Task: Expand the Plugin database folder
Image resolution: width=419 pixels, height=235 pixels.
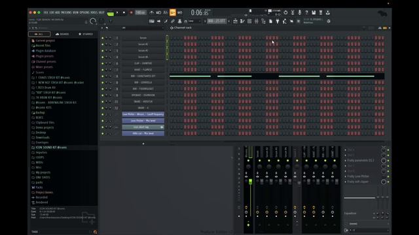Action: [x=44, y=51]
